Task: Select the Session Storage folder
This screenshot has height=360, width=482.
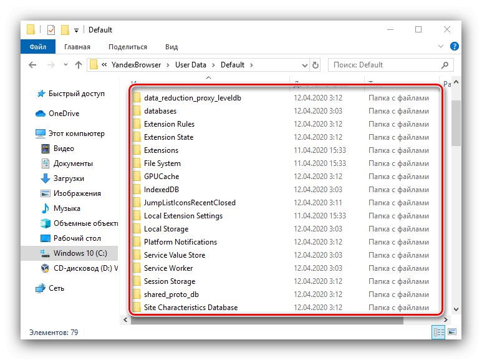Action: coord(170,281)
